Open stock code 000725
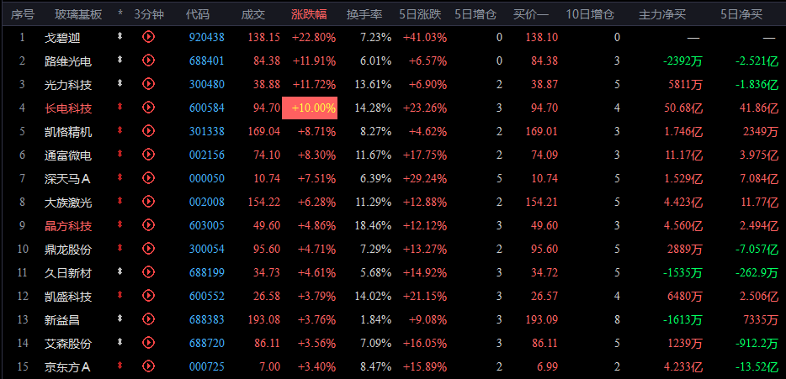Screen dimensions: 786x379 coord(206,367)
